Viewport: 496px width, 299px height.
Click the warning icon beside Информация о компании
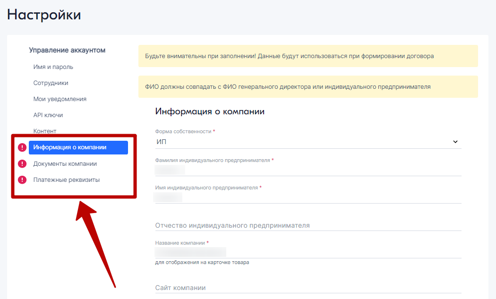pyautogui.click(x=22, y=148)
